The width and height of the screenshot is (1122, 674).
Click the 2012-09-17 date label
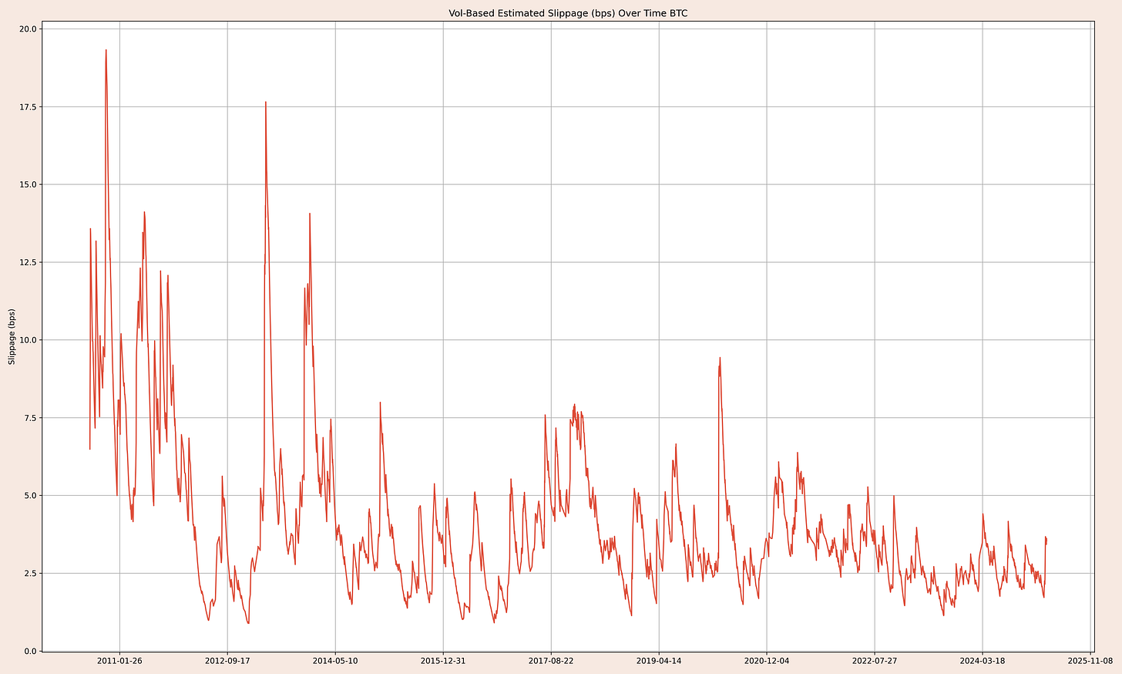coord(227,661)
